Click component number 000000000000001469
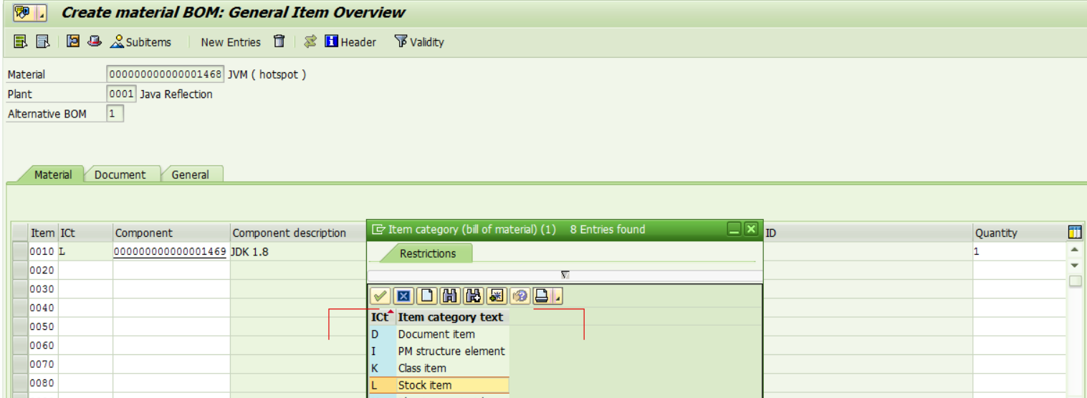Viewport: 1087px width, 398px height. pos(171,251)
